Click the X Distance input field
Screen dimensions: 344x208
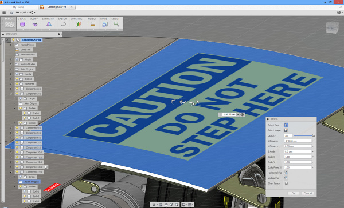(x=298, y=141)
